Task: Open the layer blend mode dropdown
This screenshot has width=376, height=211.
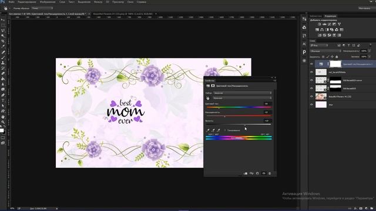Action: tap(325, 51)
